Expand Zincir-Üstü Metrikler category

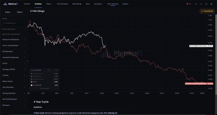pyautogui.click(x=13, y=46)
